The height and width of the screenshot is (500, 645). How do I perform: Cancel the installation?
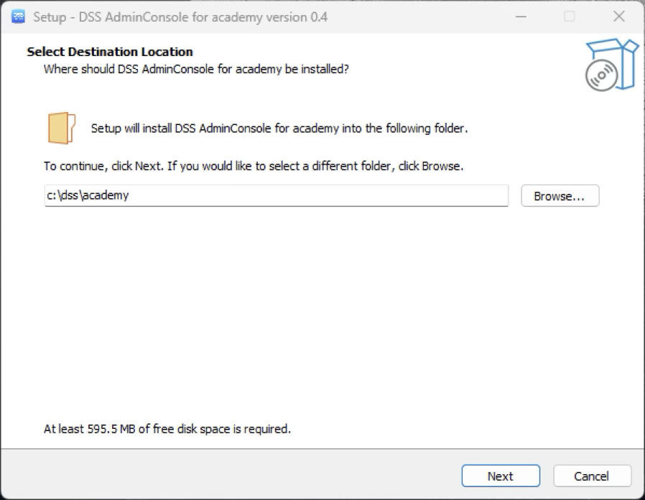pos(592,476)
